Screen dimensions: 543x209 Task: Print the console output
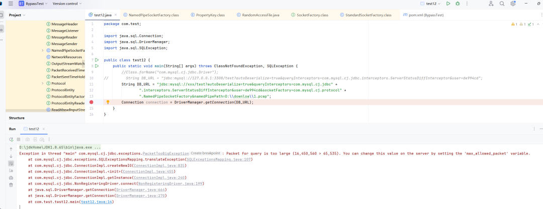point(11,177)
